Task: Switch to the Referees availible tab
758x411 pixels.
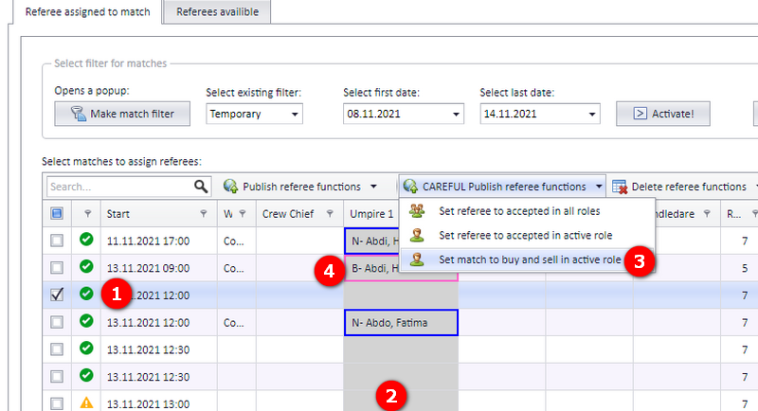Action: coord(217,11)
